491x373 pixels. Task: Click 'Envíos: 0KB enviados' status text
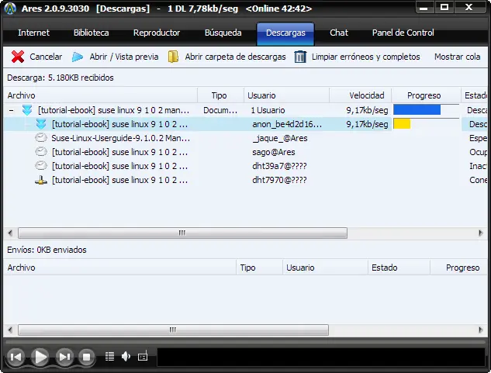point(47,250)
